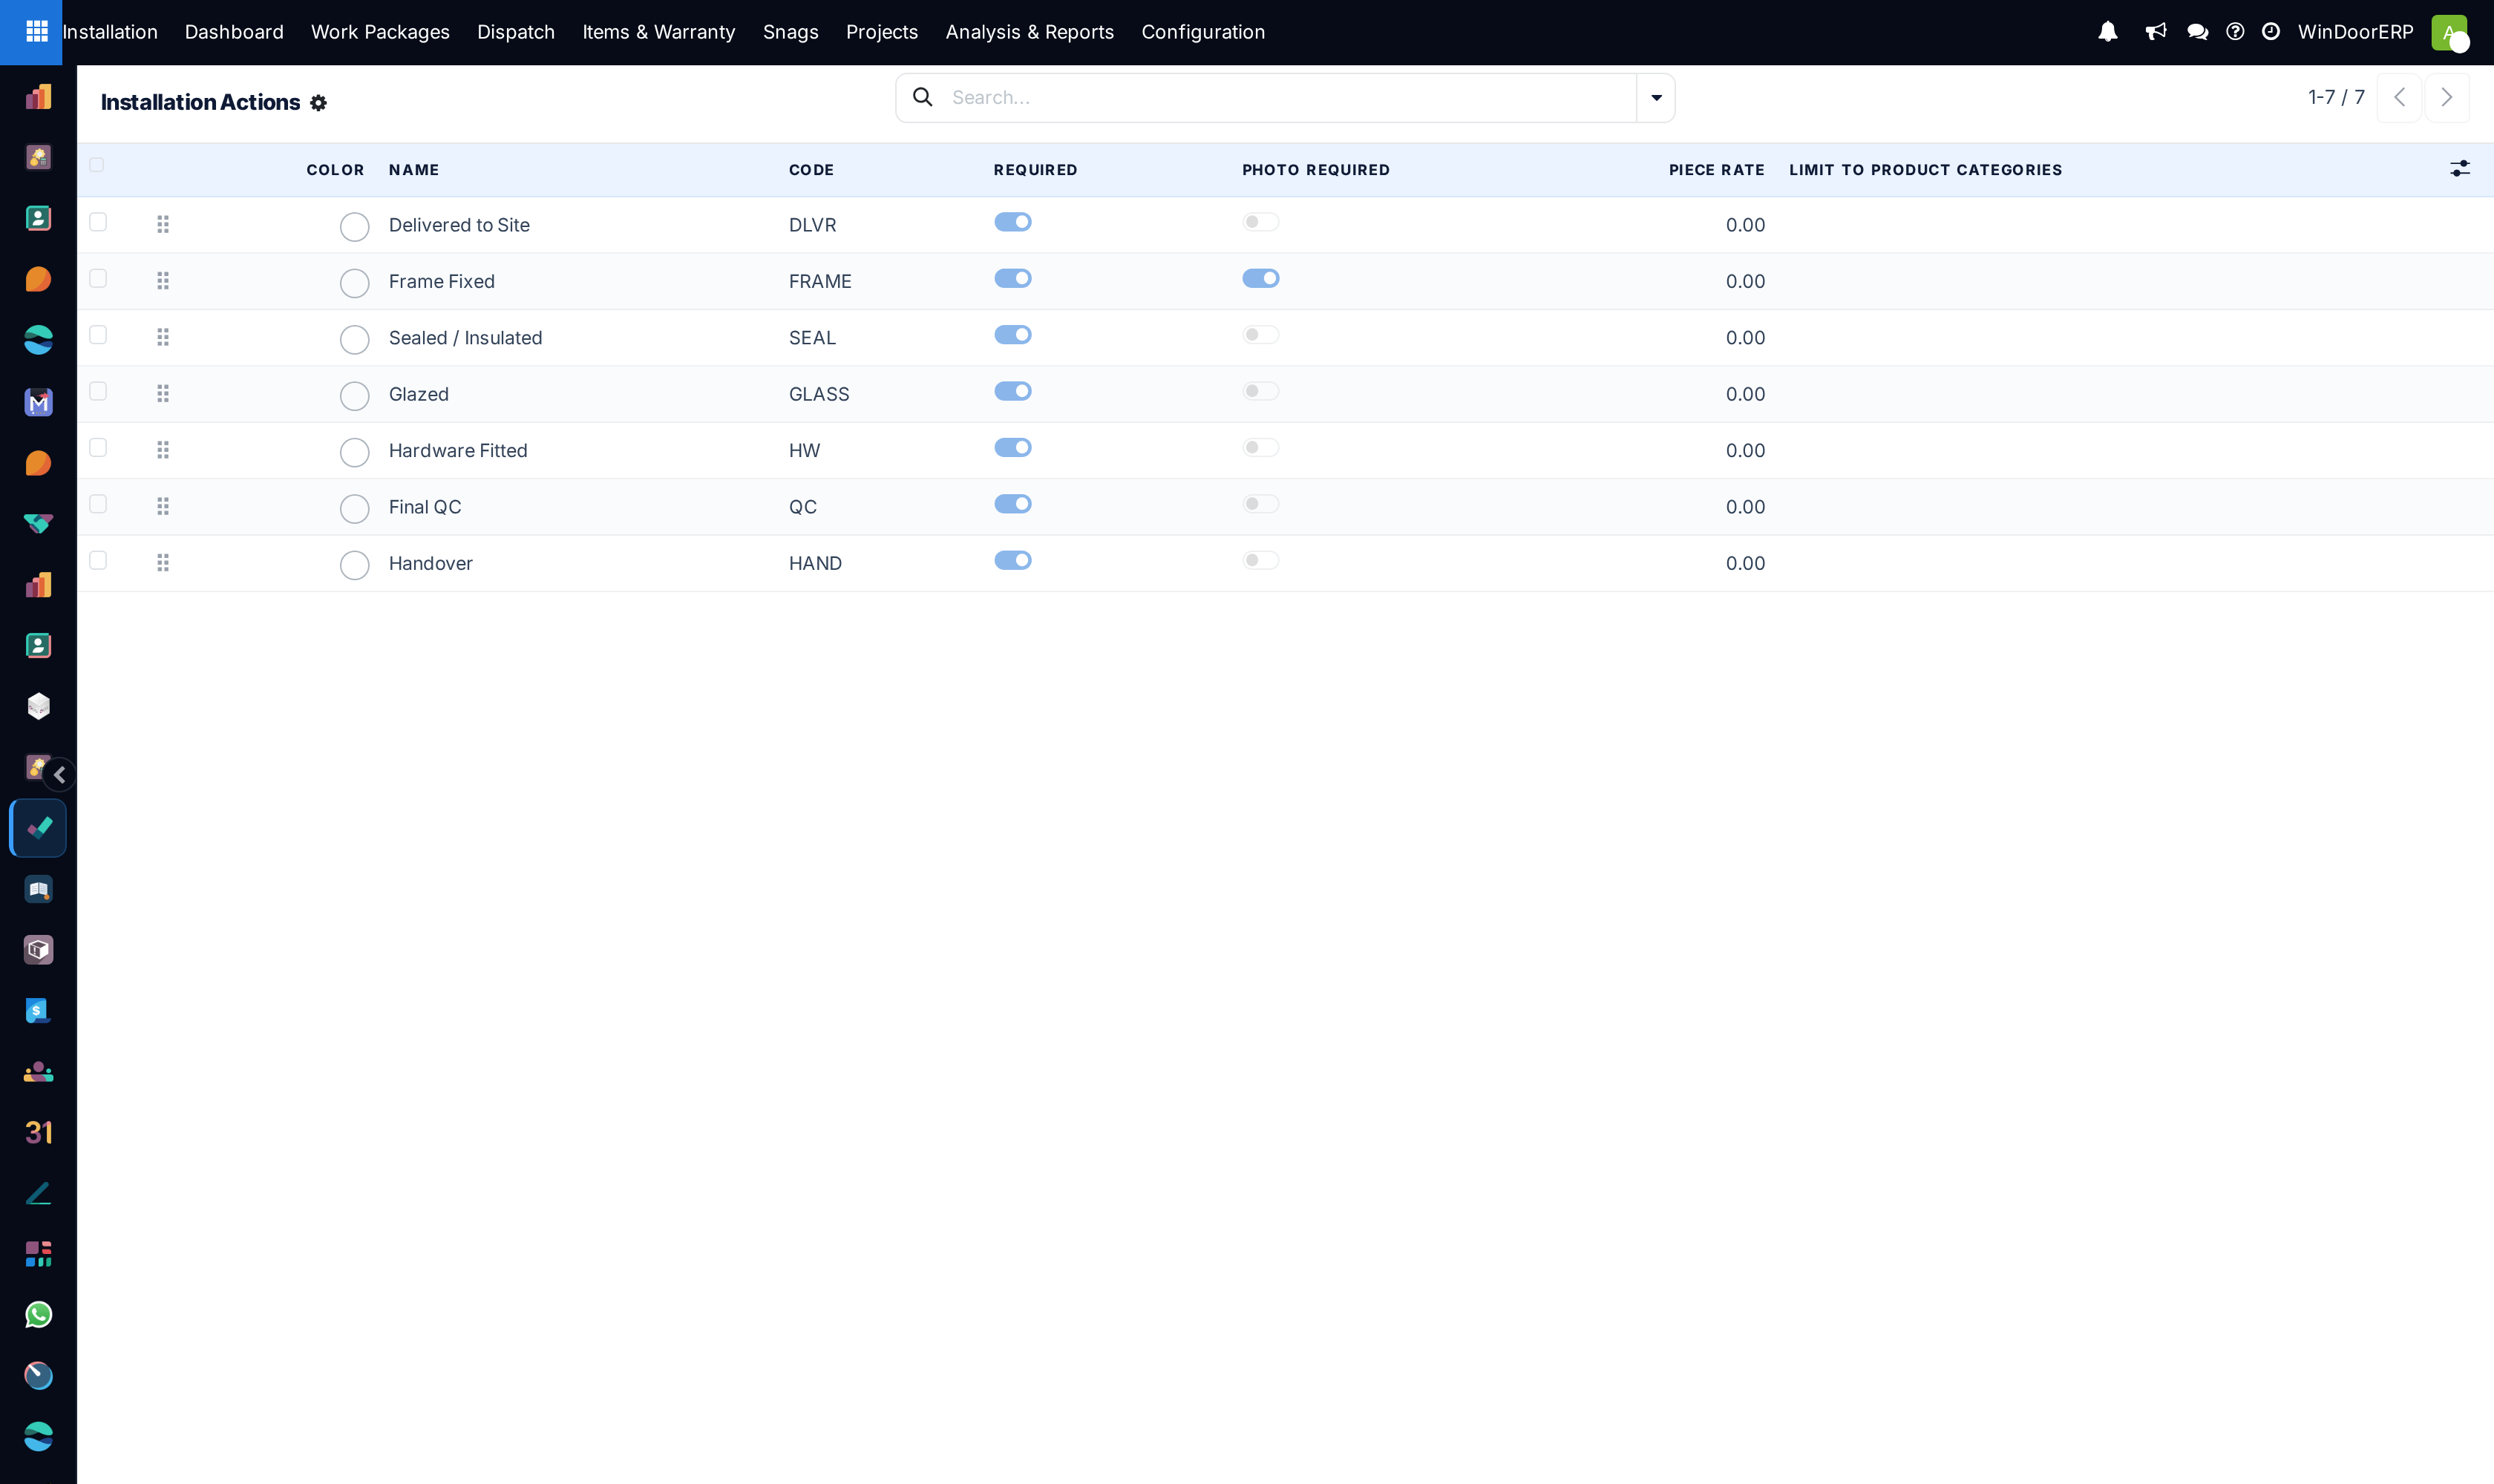The image size is (2494, 1484).
Task: Enable Photo Required for Hardware Fitted
Action: point(1260,447)
